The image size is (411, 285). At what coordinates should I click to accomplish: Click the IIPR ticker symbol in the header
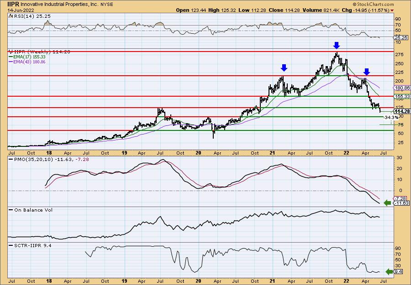tap(14, 4)
